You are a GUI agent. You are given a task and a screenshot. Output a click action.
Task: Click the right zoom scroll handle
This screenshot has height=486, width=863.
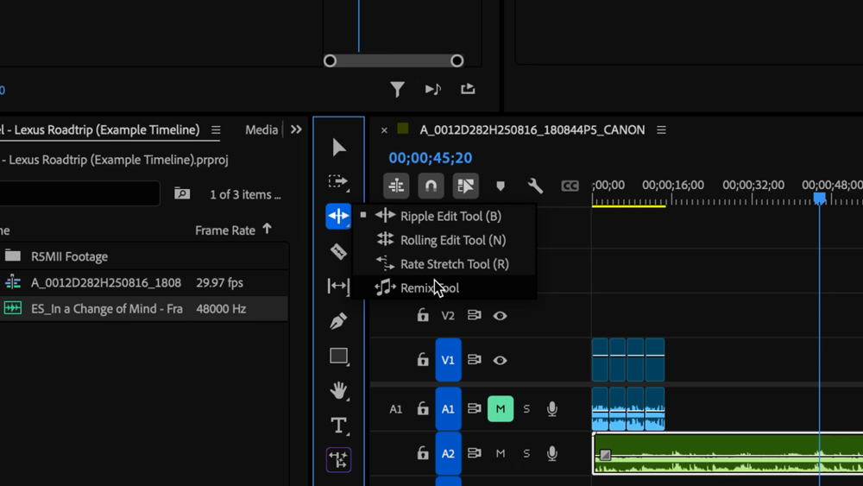pyautogui.click(x=457, y=61)
